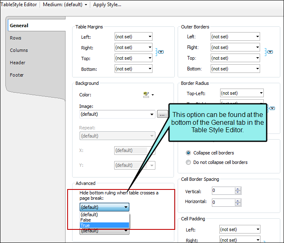Open Outer Borders Bottom dropdown

point(235,69)
